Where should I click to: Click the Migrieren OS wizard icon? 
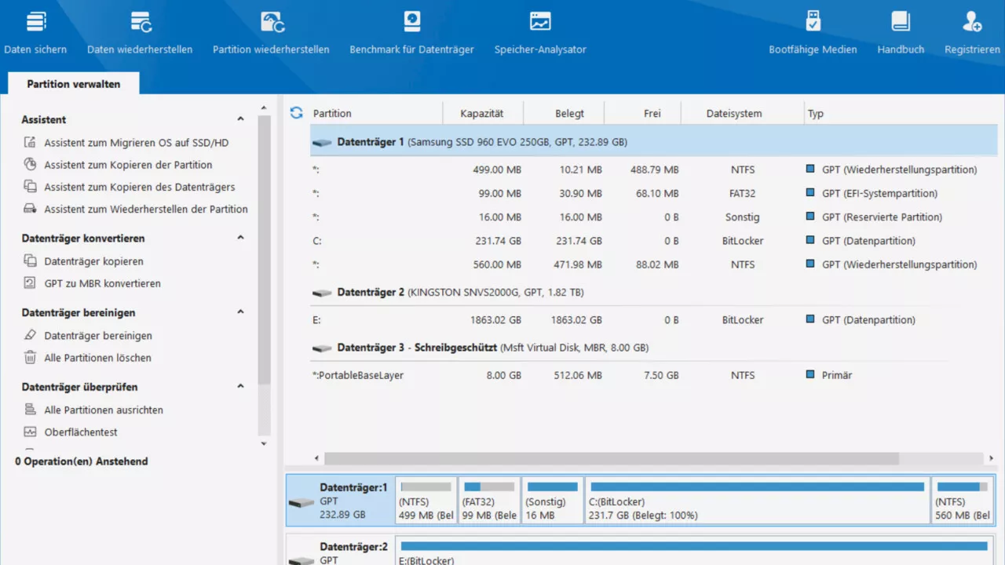coord(30,143)
